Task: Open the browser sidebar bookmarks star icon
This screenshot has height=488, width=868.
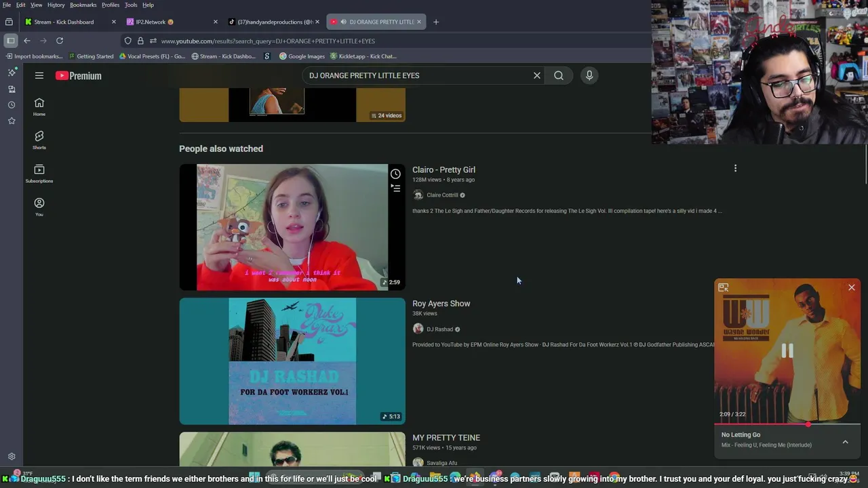Action: click(x=12, y=121)
